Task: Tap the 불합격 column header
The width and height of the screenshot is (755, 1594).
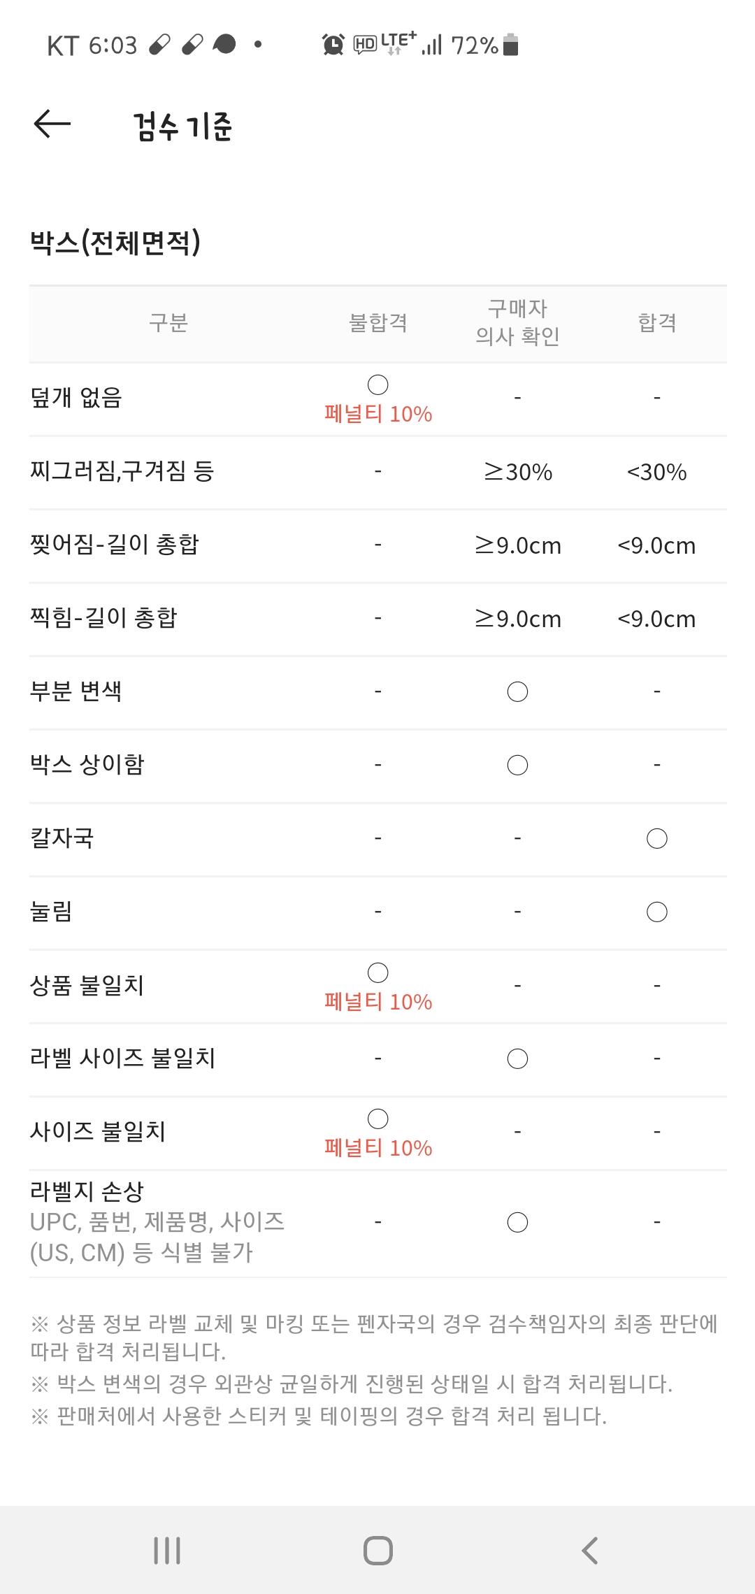Action: [377, 323]
